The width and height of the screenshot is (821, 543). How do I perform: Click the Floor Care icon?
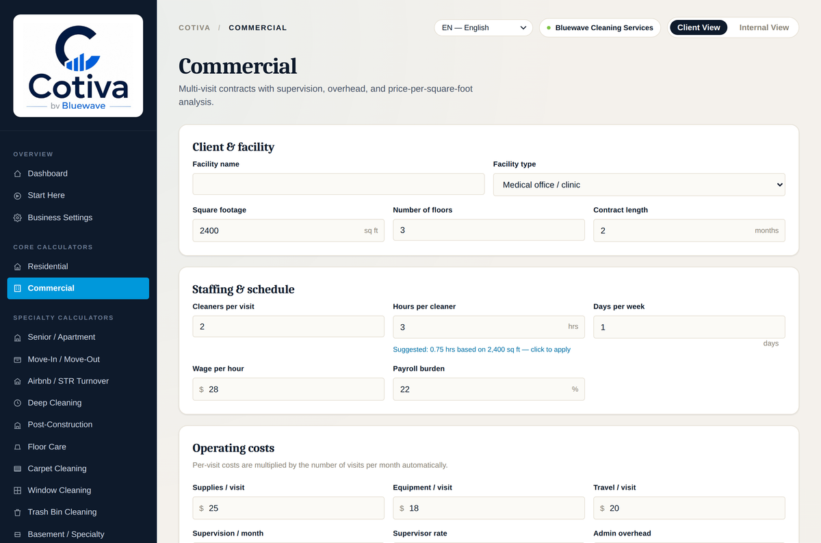(18, 447)
